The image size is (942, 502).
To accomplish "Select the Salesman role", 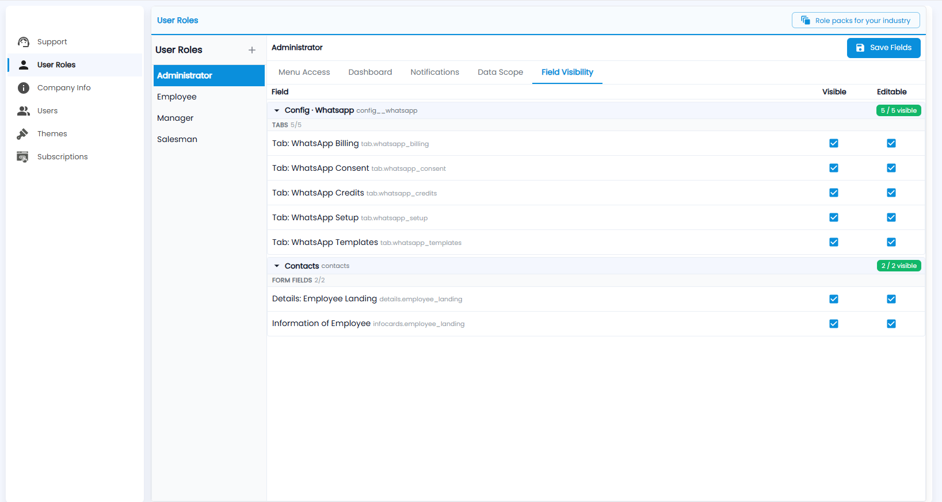I will 209,139.
